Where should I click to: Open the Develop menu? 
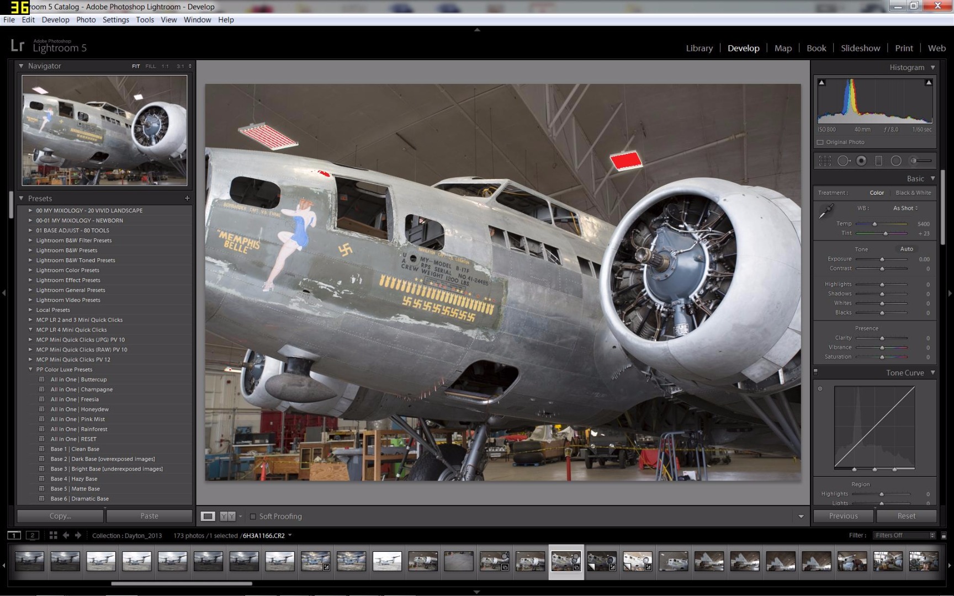pos(55,20)
